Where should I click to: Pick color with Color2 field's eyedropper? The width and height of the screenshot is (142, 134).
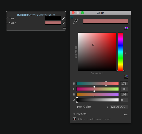point(64,23)
